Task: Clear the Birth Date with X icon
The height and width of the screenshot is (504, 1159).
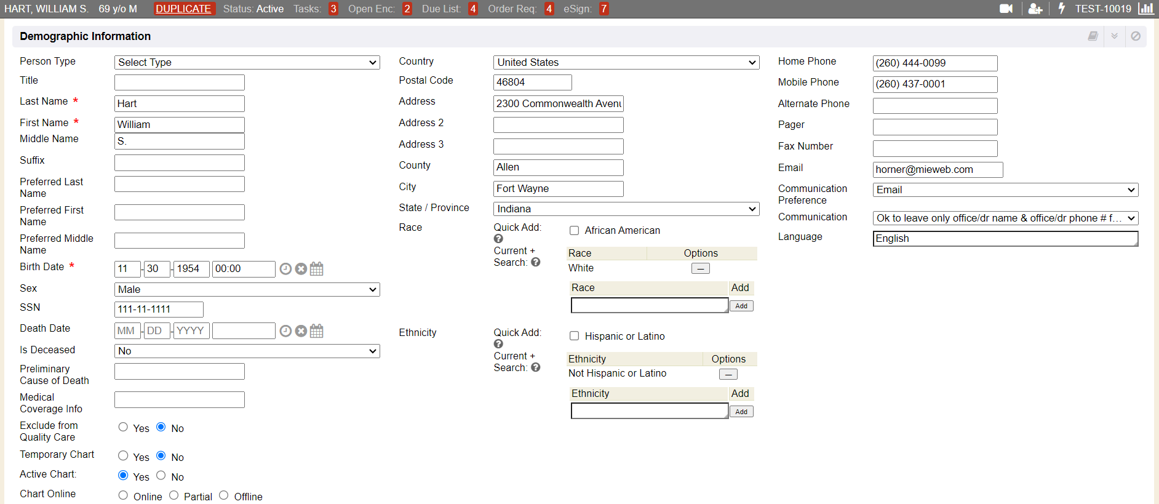Action: [x=301, y=269]
